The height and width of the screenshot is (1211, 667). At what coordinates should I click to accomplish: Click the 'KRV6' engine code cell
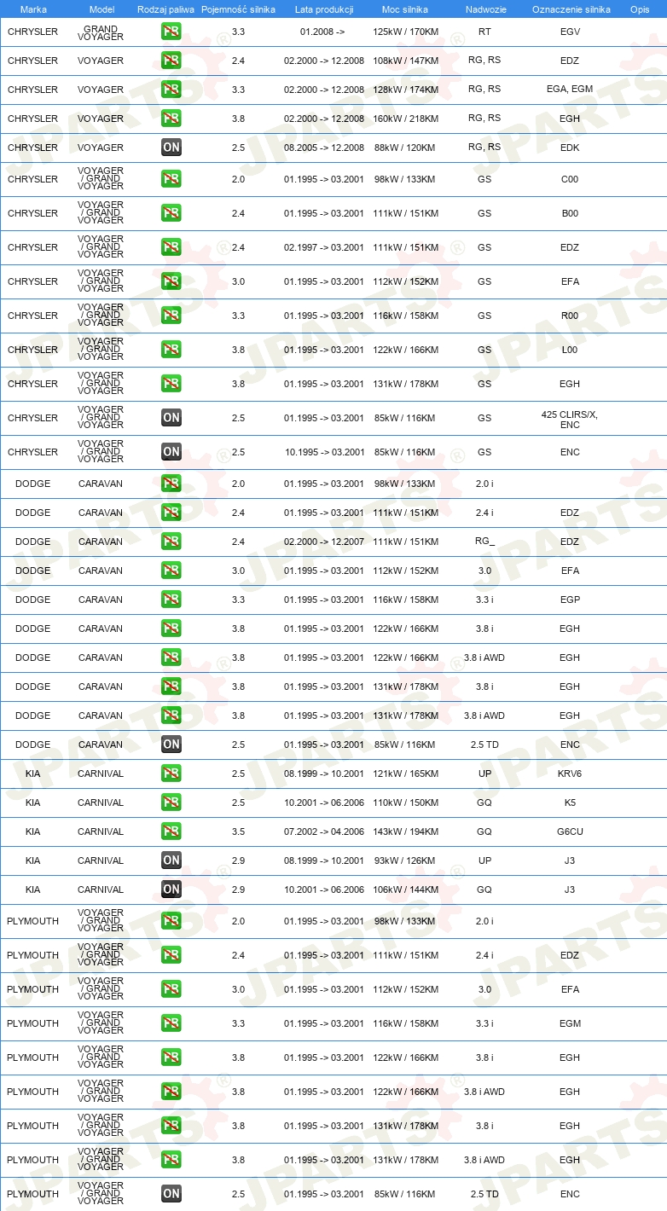pos(570,774)
